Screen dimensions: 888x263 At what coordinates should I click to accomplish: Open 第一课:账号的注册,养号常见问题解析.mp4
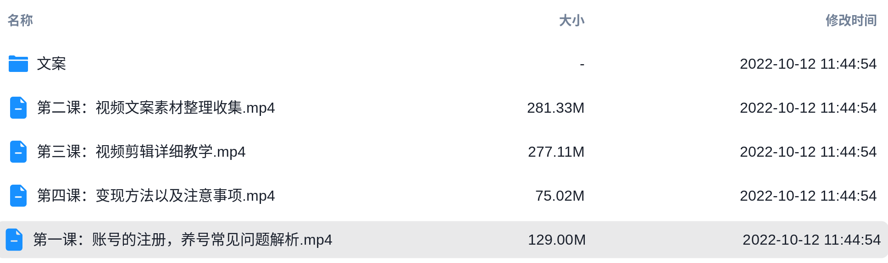(x=183, y=240)
